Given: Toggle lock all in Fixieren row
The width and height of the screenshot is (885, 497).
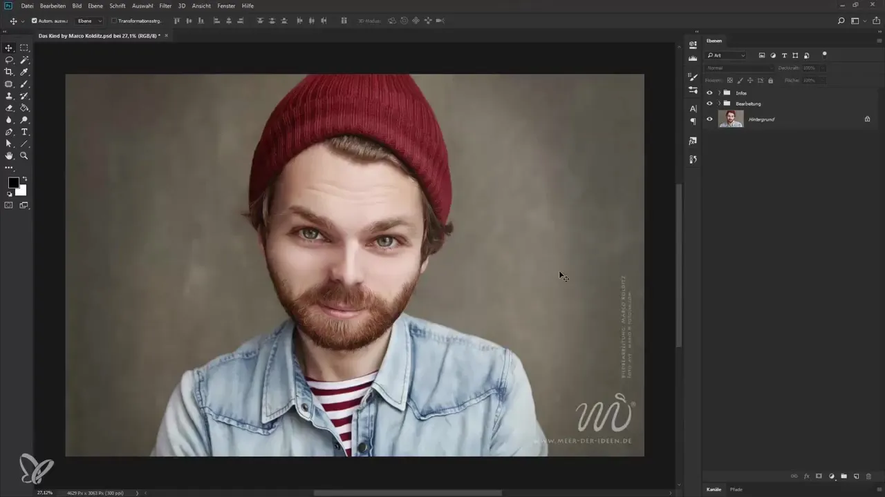Looking at the screenshot, I should click(770, 81).
